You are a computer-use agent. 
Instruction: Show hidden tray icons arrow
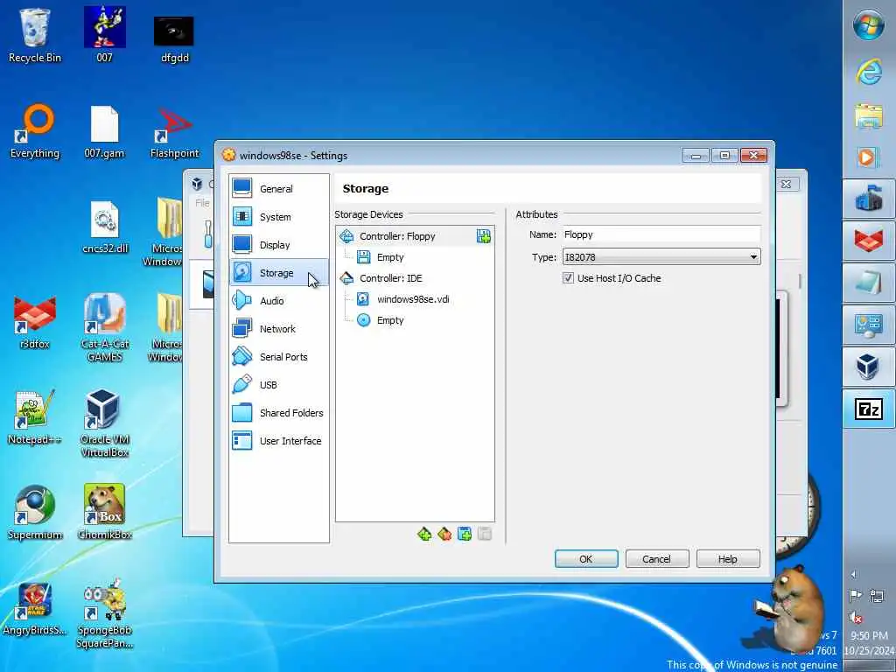(854, 574)
